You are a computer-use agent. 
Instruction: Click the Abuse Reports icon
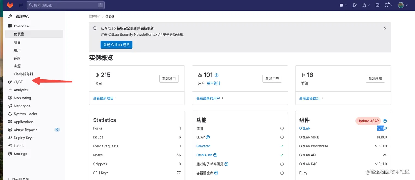10,130
